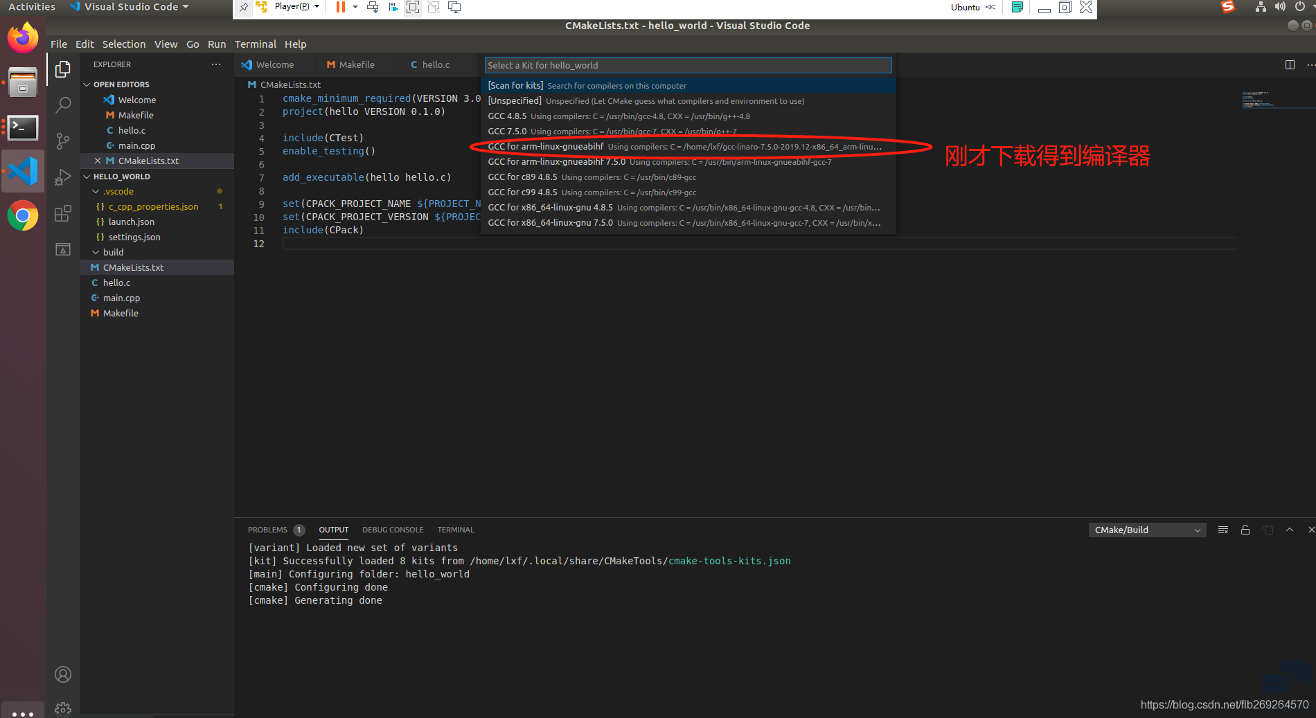Open the network status indicator
This screenshot has height=718, width=1316.
click(x=1261, y=7)
